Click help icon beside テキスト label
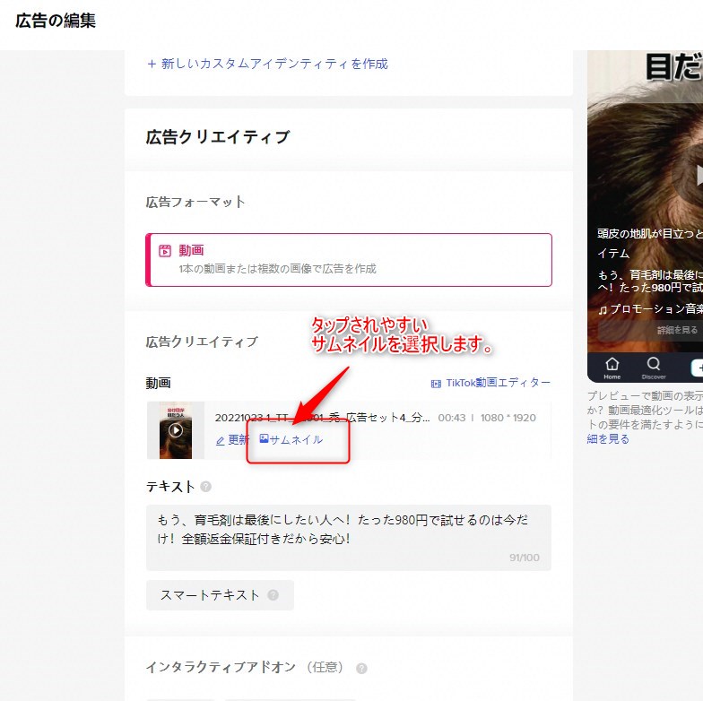 click(206, 487)
